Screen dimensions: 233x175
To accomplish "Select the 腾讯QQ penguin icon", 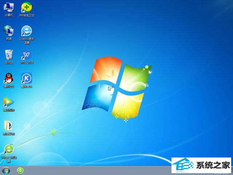I will (8, 78).
